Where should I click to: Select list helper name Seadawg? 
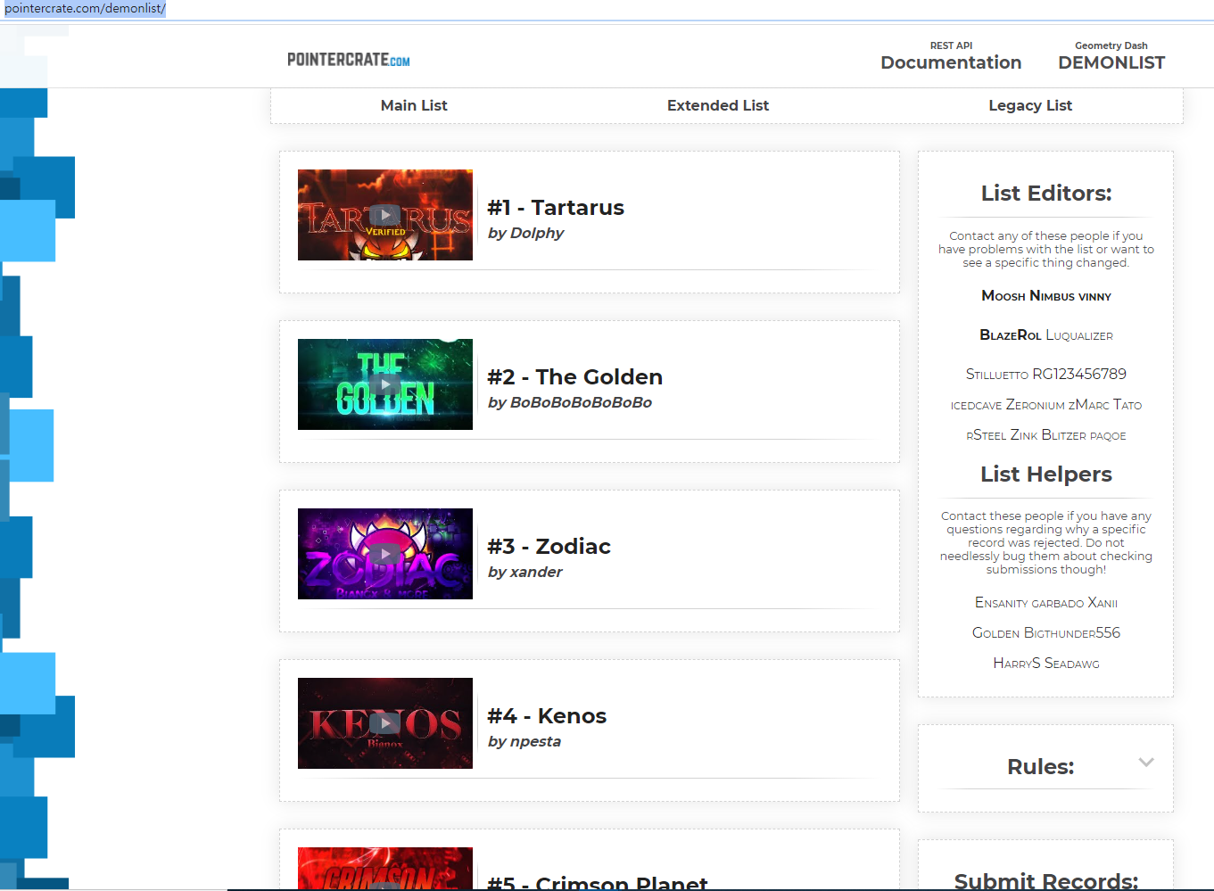click(1072, 664)
